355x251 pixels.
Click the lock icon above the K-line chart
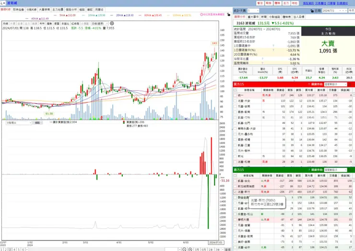pos(228,14)
